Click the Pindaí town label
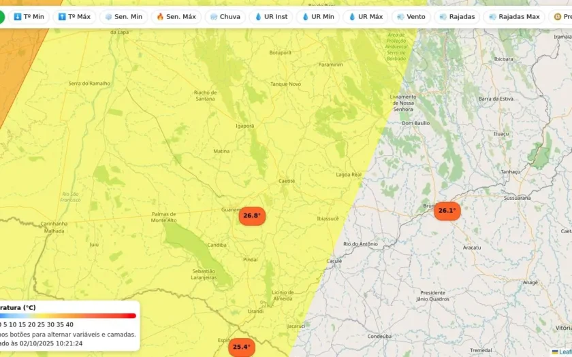572x357 pixels. click(x=251, y=260)
